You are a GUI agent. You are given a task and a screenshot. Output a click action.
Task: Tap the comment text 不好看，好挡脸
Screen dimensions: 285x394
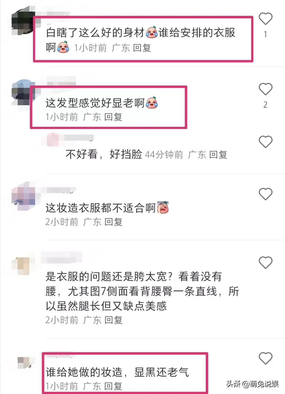point(104,154)
